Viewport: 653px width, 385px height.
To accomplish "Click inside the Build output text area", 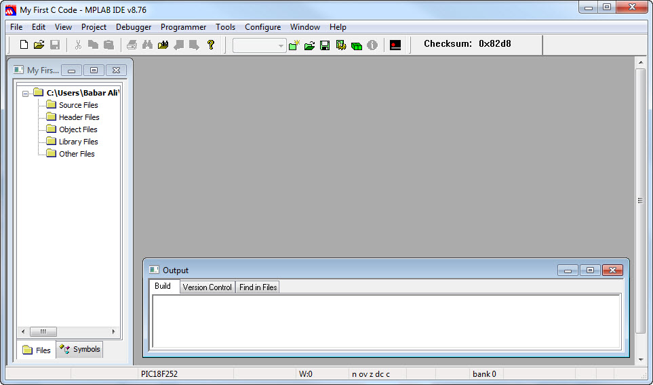I will click(387, 321).
